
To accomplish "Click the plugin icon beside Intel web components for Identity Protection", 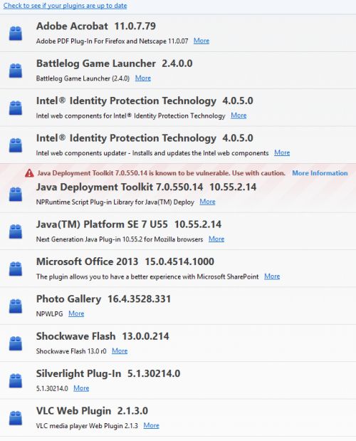I will click(x=16, y=108).
